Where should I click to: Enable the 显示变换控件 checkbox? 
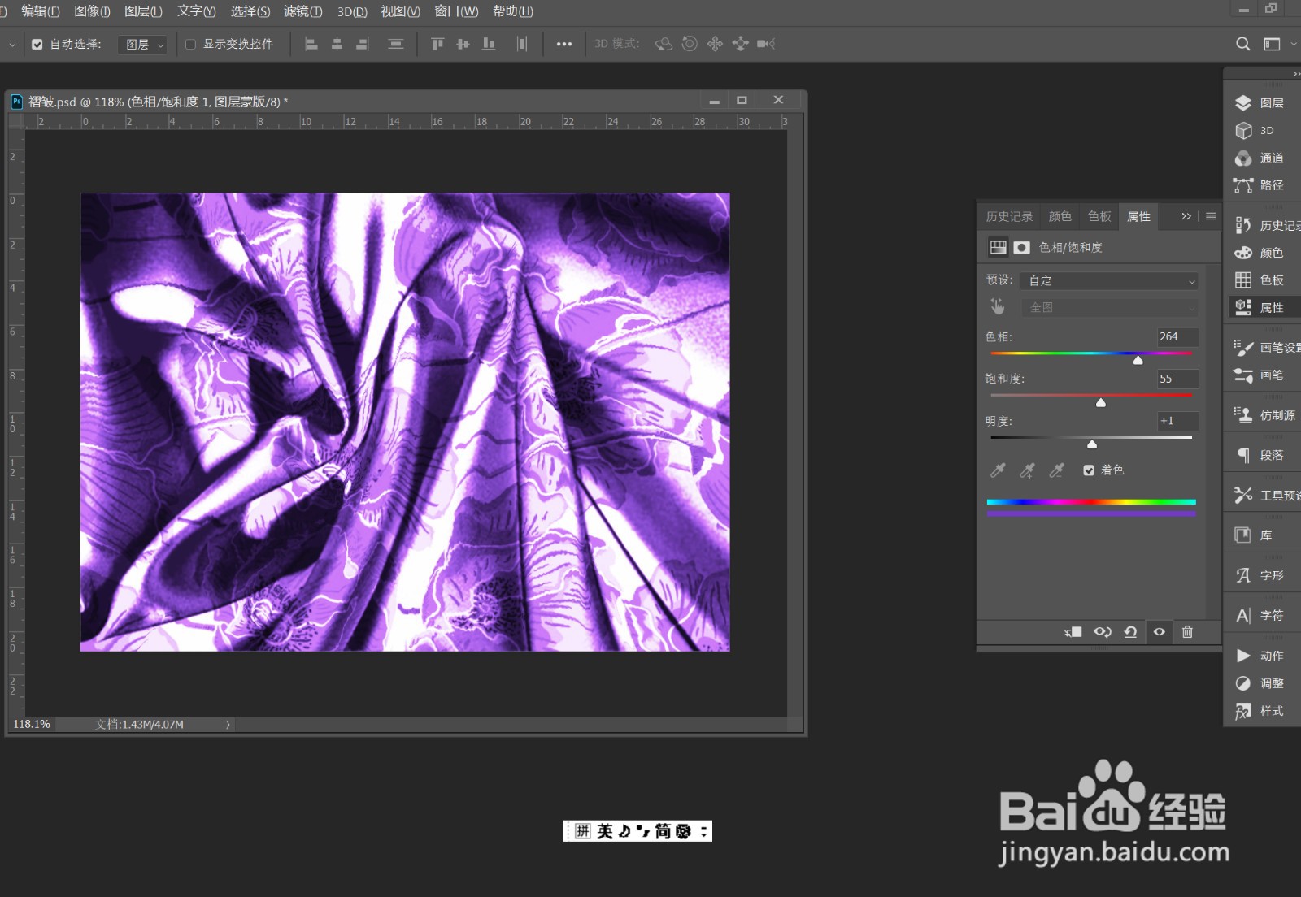(x=190, y=45)
